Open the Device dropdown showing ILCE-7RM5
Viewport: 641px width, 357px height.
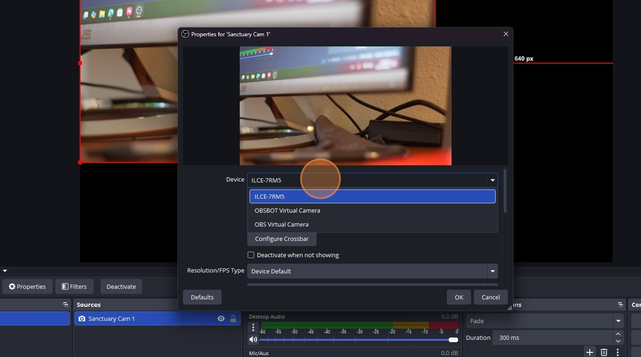tap(373, 180)
